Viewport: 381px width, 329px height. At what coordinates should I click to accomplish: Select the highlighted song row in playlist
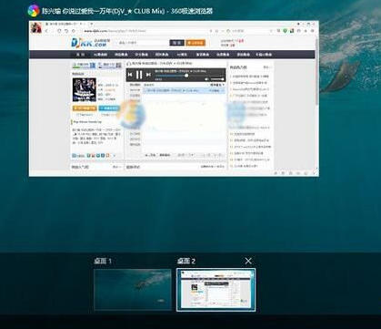click(184, 90)
